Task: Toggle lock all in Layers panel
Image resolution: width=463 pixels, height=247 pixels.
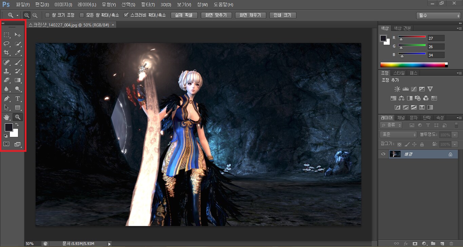Action: [422, 144]
